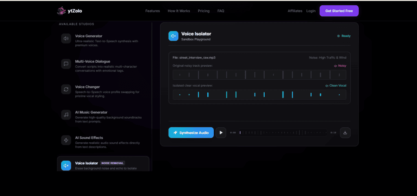Click the Noisy speaker indicator
This screenshot has width=417, height=196.
336,65
